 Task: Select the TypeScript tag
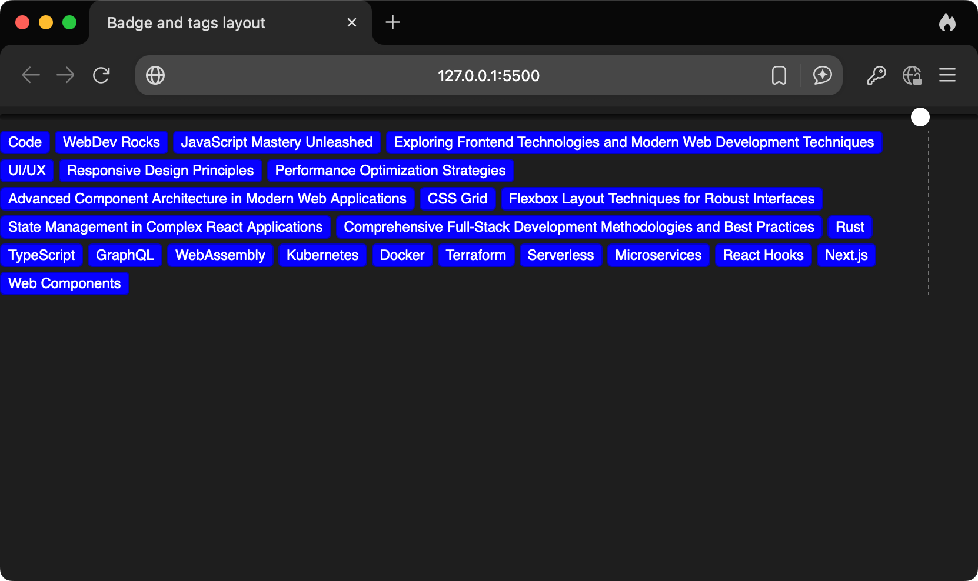41,255
